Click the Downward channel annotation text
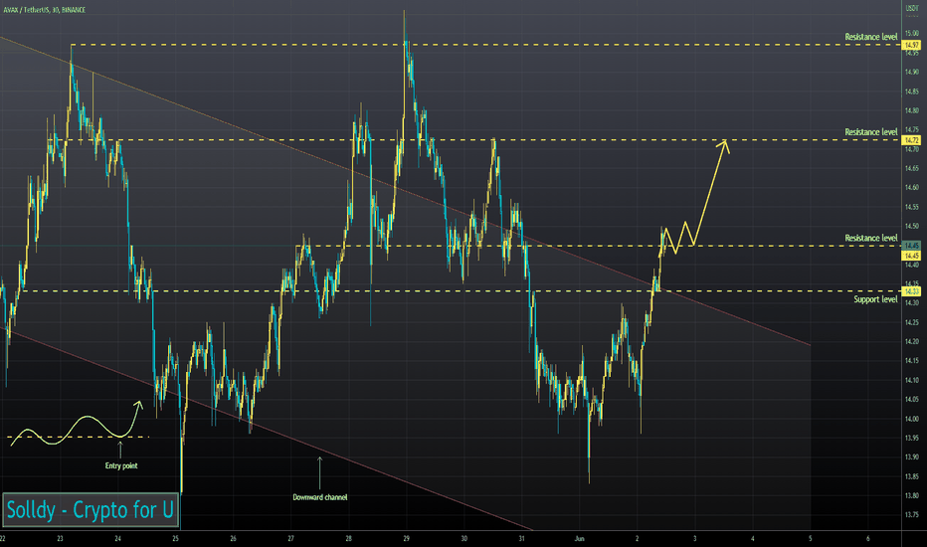This screenshot has width=927, height=547. 320,497
